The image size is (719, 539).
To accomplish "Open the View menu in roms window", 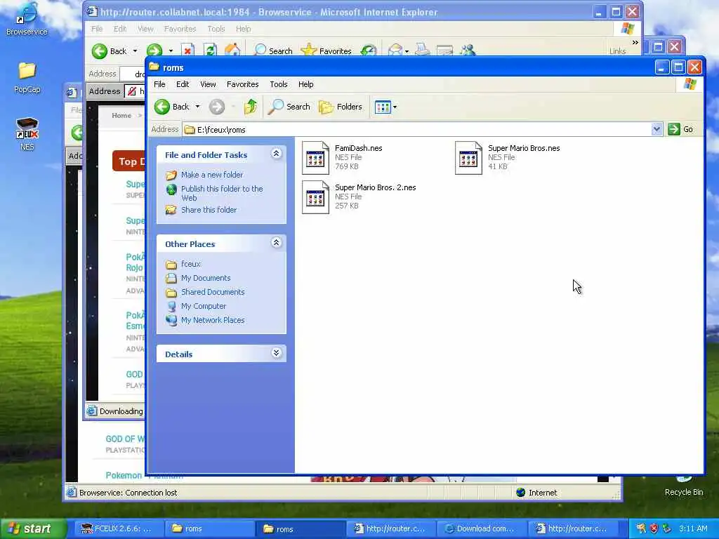I will click(208, 84).
